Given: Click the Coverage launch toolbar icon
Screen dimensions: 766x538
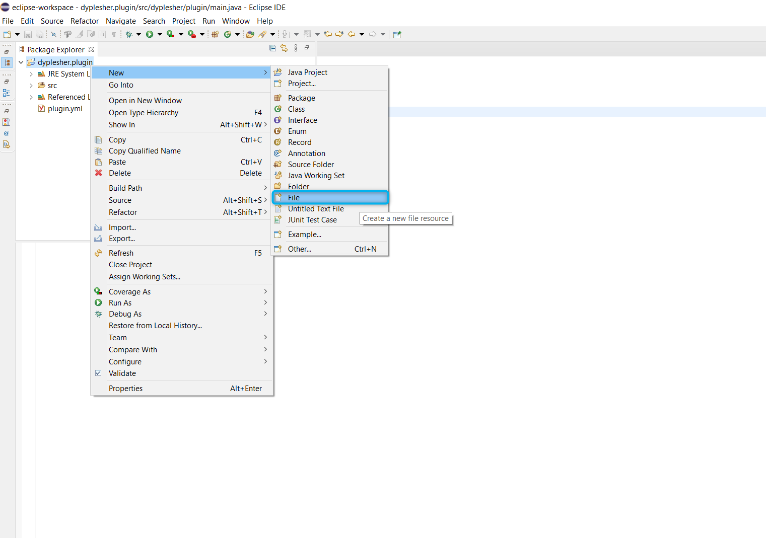Looking at the screenshot, I should coord(171,34).
